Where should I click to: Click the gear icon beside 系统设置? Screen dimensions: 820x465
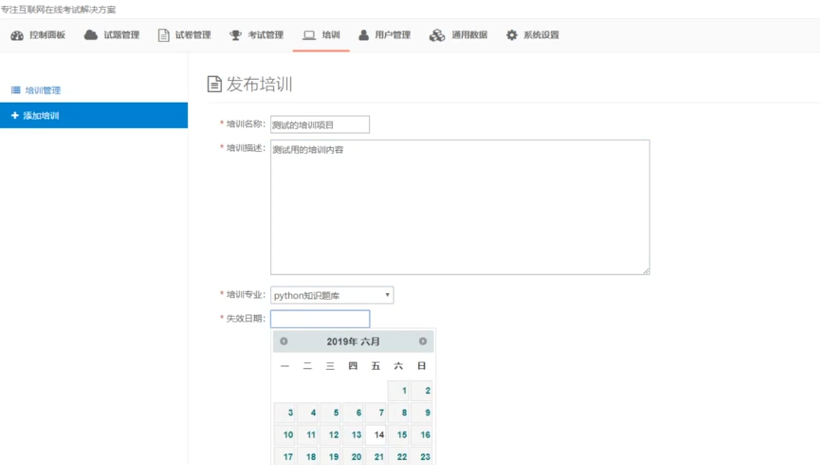511,35
